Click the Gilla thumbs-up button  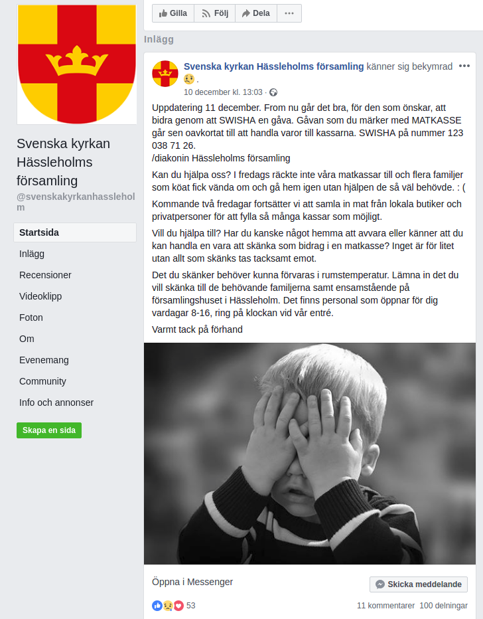click(x=173, y=13)
